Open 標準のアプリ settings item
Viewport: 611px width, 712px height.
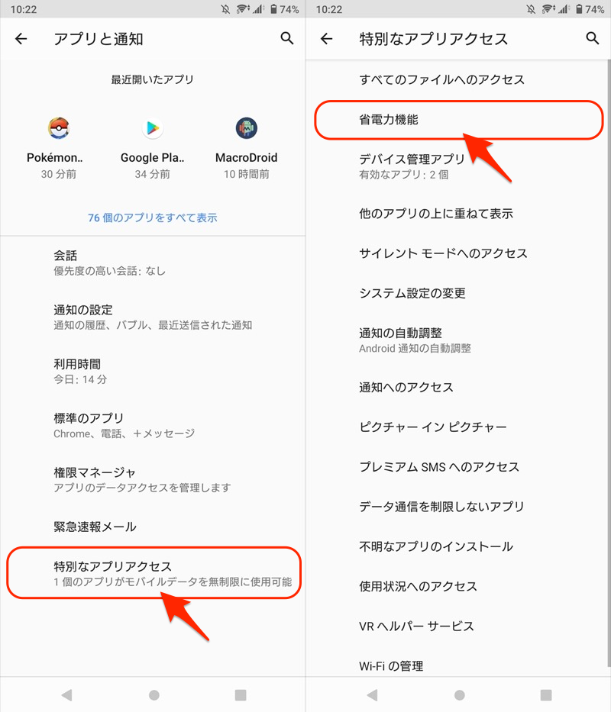click(153, 426)
